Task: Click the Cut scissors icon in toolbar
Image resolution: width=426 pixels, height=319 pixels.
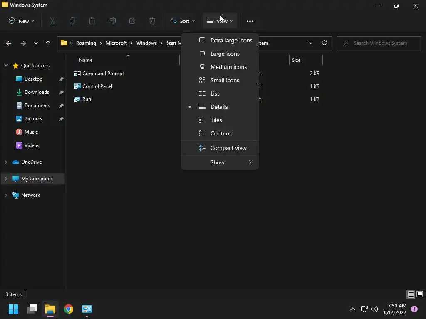Action: pyautogui.click(x=52, y=21)
